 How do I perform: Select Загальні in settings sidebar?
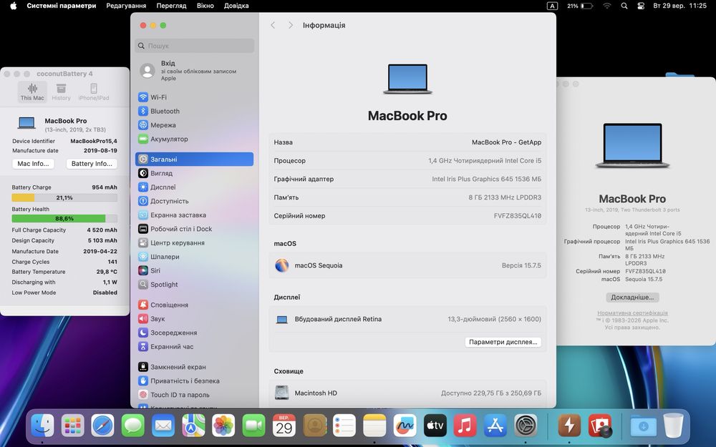tap(194, 159)
